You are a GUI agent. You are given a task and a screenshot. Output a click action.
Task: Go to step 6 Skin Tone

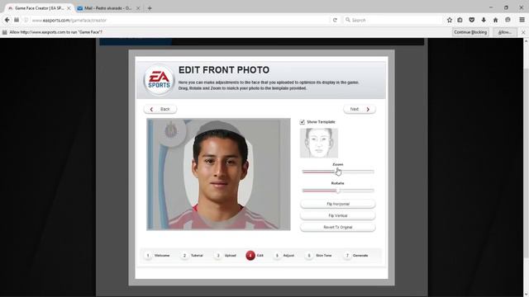319,256
